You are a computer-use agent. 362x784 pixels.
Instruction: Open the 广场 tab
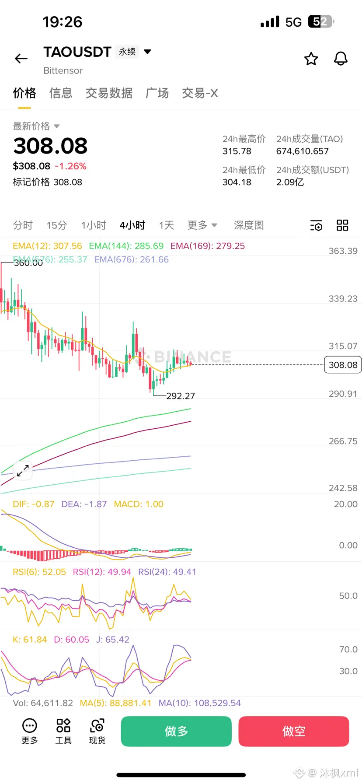point(157,93)
